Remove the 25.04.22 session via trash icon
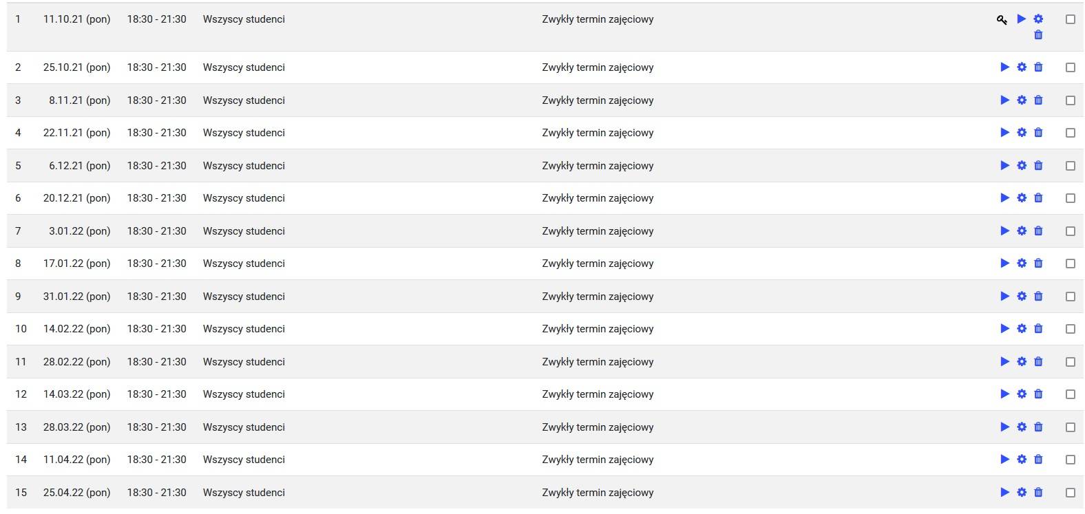Viewport: 1085px width, 514px height. pos(1038,493)
